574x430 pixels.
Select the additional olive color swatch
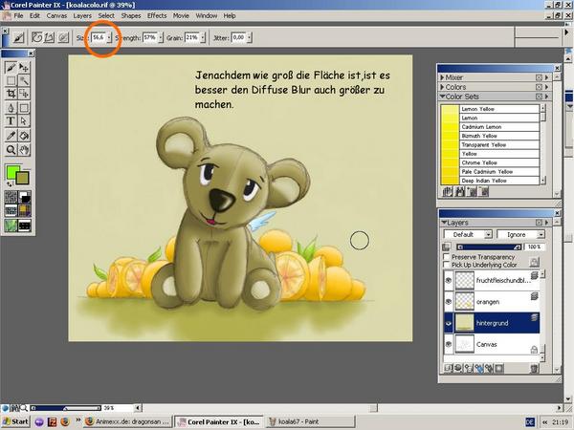23,179
